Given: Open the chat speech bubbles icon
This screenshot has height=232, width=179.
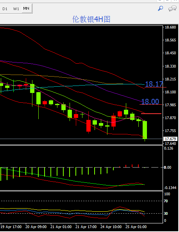Looking at the screenshot, I should click(x=172, y=9).
